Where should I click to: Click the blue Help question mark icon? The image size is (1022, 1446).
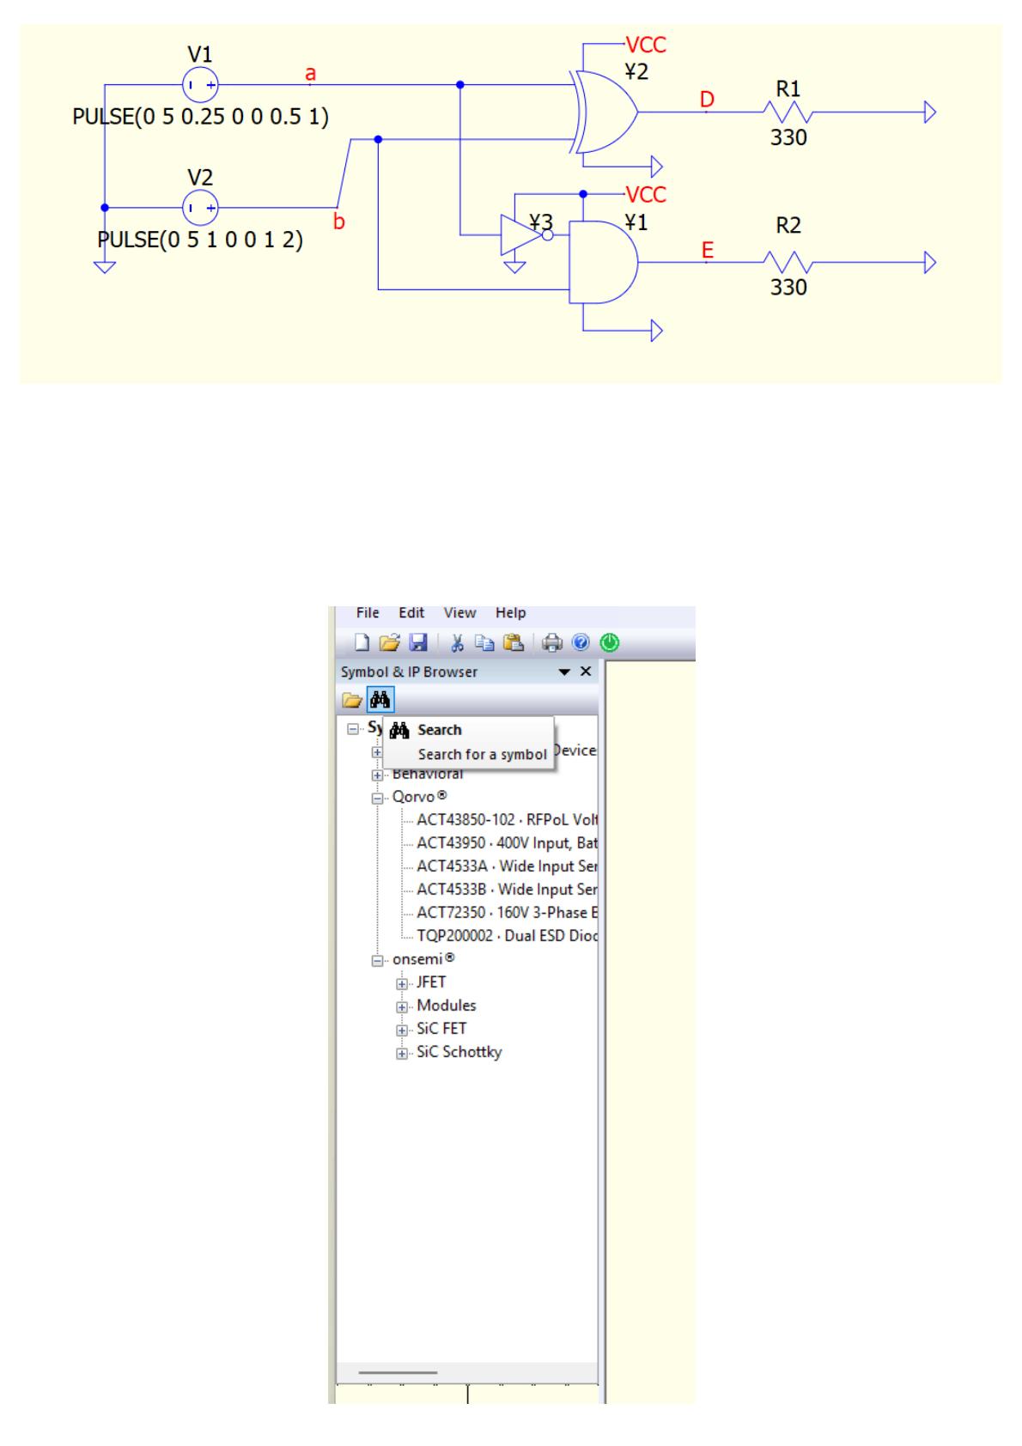click(x=581, y=642)
